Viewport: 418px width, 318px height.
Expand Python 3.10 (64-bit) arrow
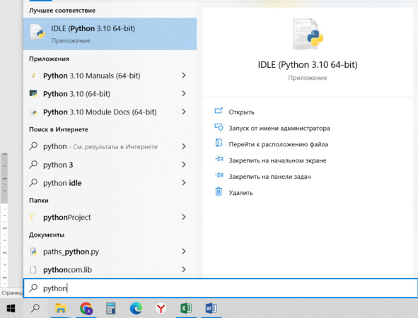[184, 93]
